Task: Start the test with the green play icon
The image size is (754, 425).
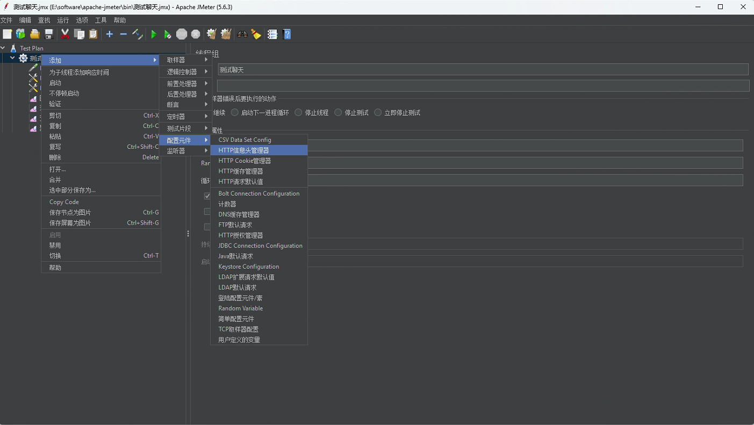Action: click(x=154, y=34)
